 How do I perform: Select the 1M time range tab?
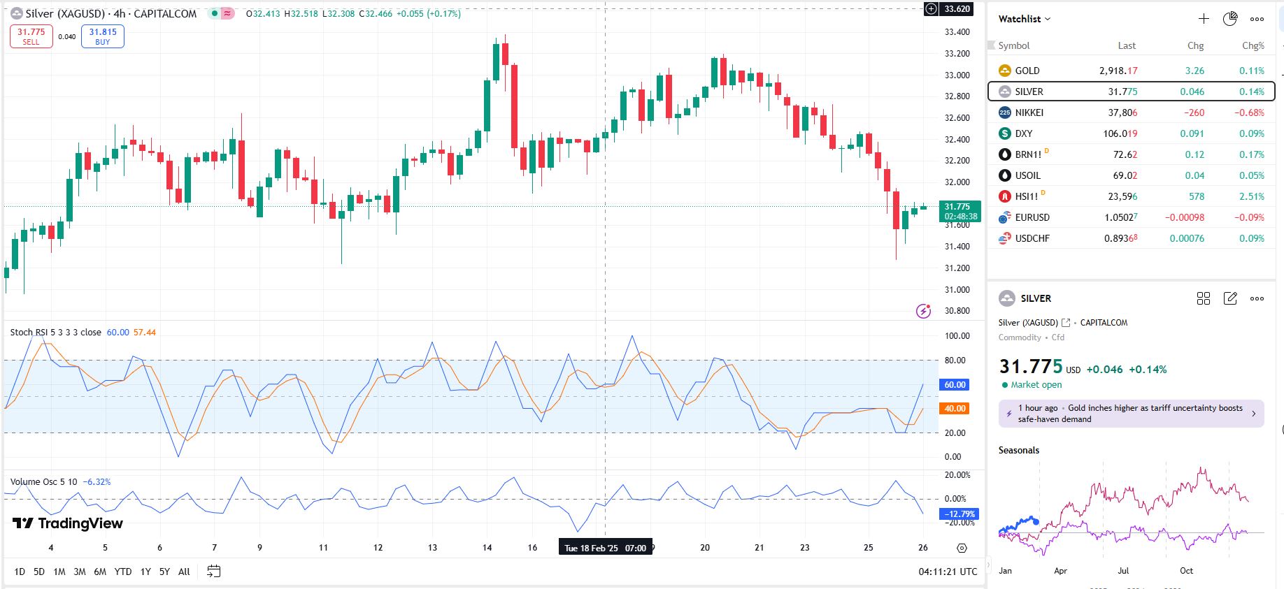click(59, 572)
